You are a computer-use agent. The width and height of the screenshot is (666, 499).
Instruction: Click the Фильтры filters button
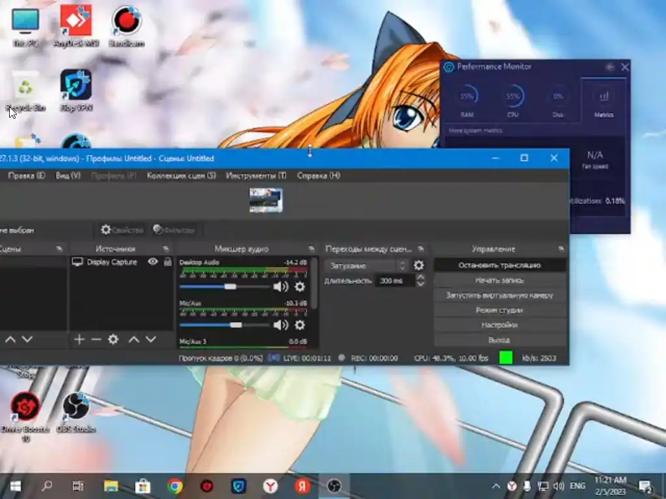click(174, 230)
